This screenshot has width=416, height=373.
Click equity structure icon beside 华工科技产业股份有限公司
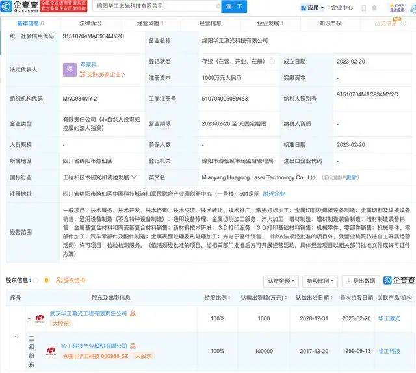click(x=132, y=346)
